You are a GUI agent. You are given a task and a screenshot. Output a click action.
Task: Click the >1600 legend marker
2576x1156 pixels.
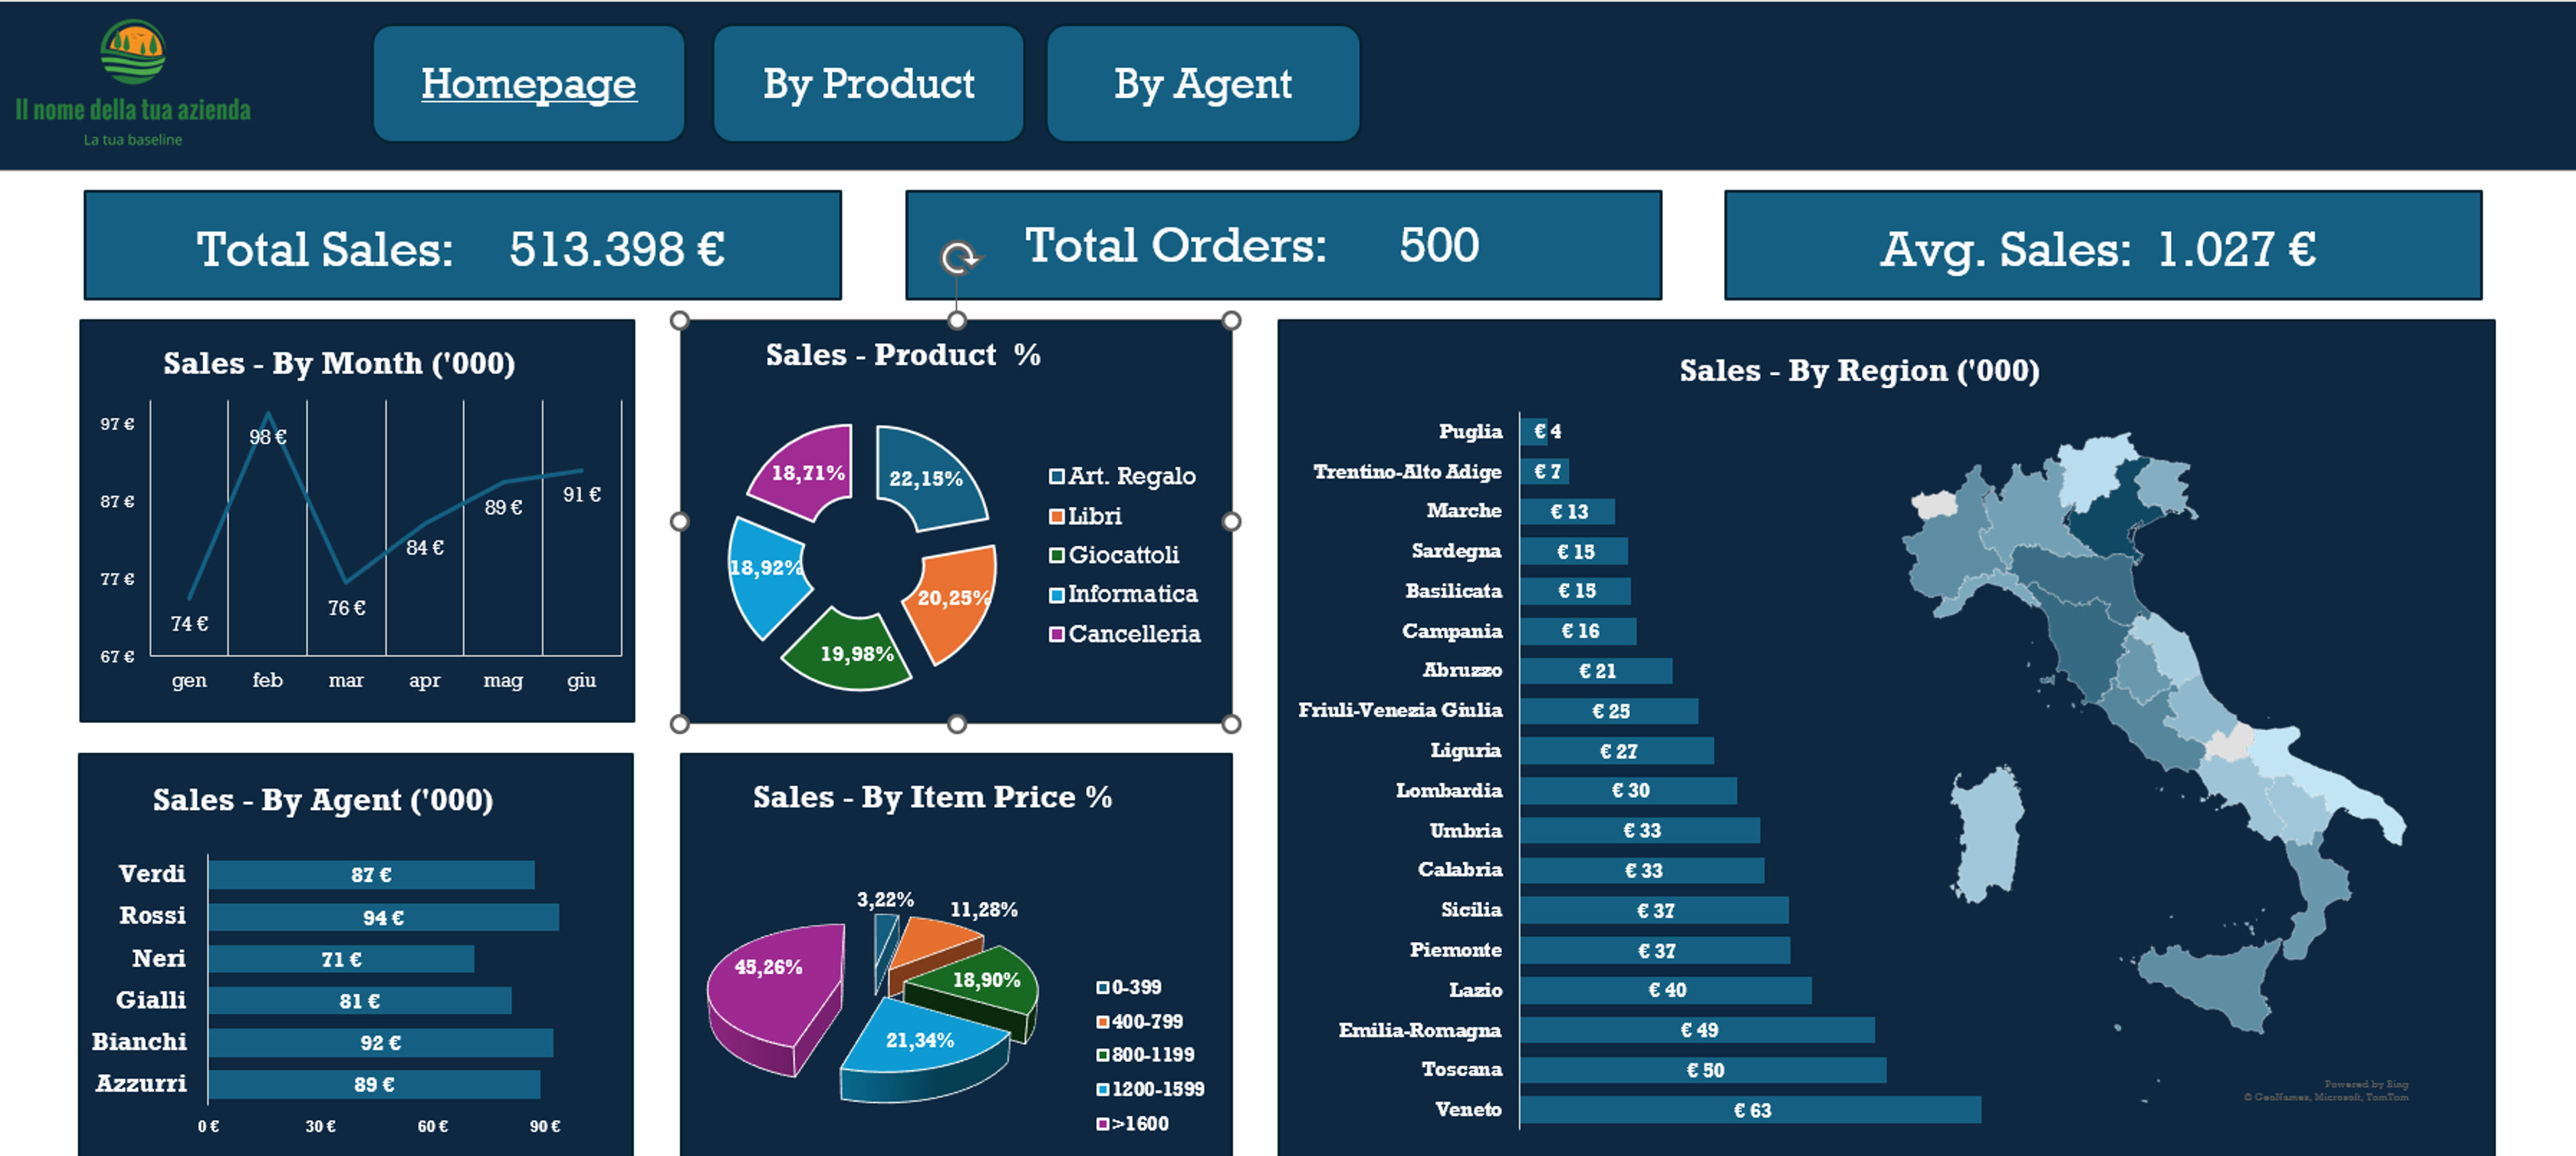1102,1124
